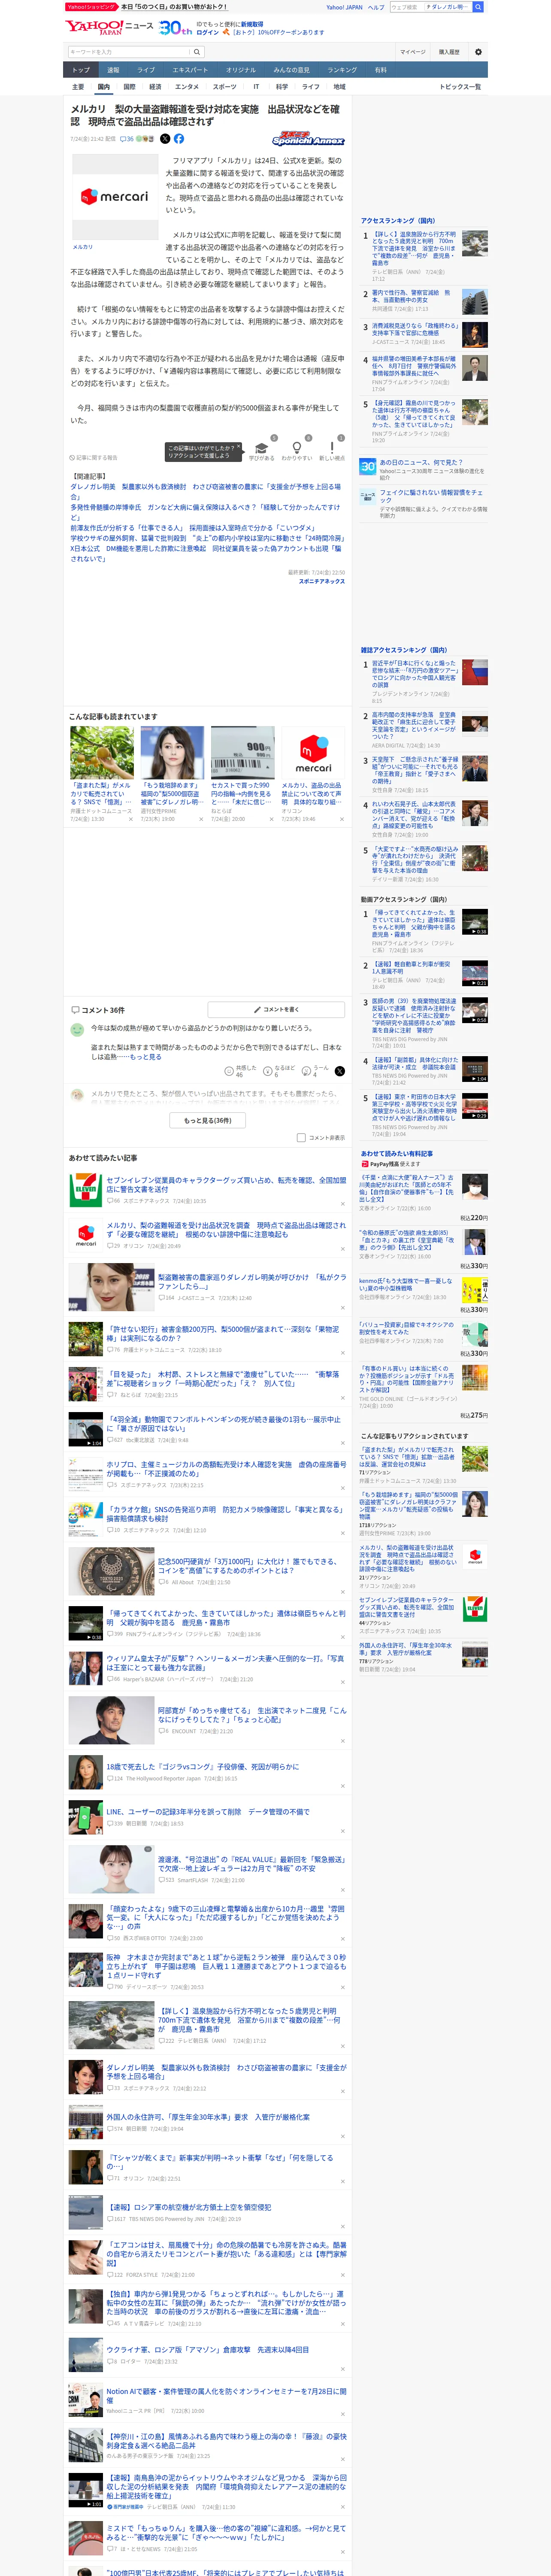
Task: Click the もっと見る(36件) button
Action: click(x=208, y=1120)
